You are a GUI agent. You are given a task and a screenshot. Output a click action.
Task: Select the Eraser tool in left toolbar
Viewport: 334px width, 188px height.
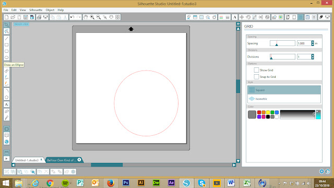click(7, 111)
